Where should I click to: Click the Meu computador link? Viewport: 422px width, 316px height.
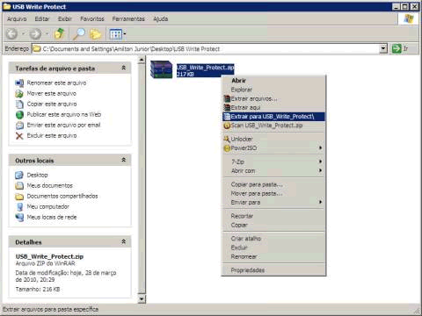[x=48, y=206]
